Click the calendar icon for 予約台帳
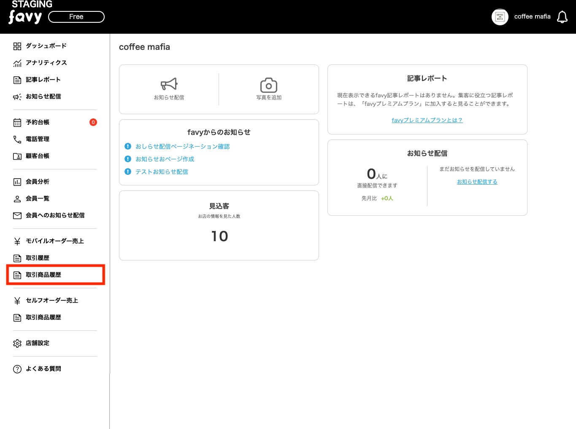 click(x=17, y=122)
